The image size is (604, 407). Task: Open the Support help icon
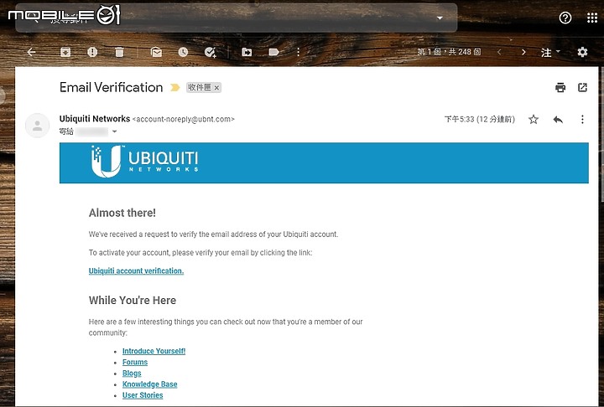(565, 18)
